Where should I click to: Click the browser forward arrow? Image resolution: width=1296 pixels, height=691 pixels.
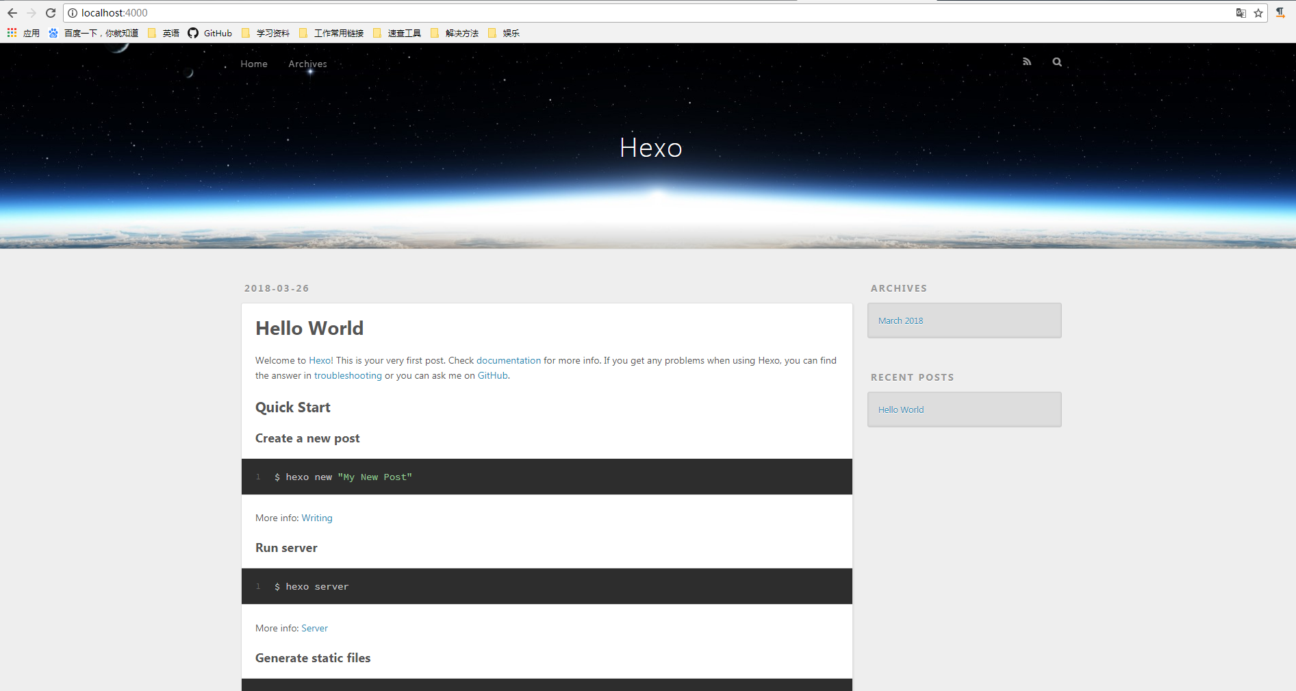[31, 13]
